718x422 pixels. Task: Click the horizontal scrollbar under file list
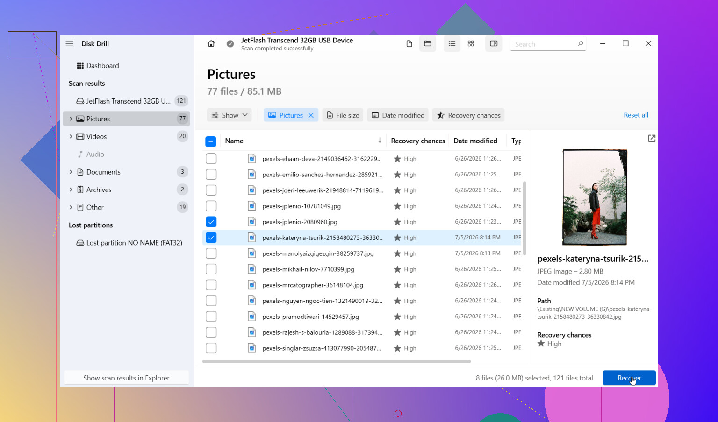(x=337, y=361)
